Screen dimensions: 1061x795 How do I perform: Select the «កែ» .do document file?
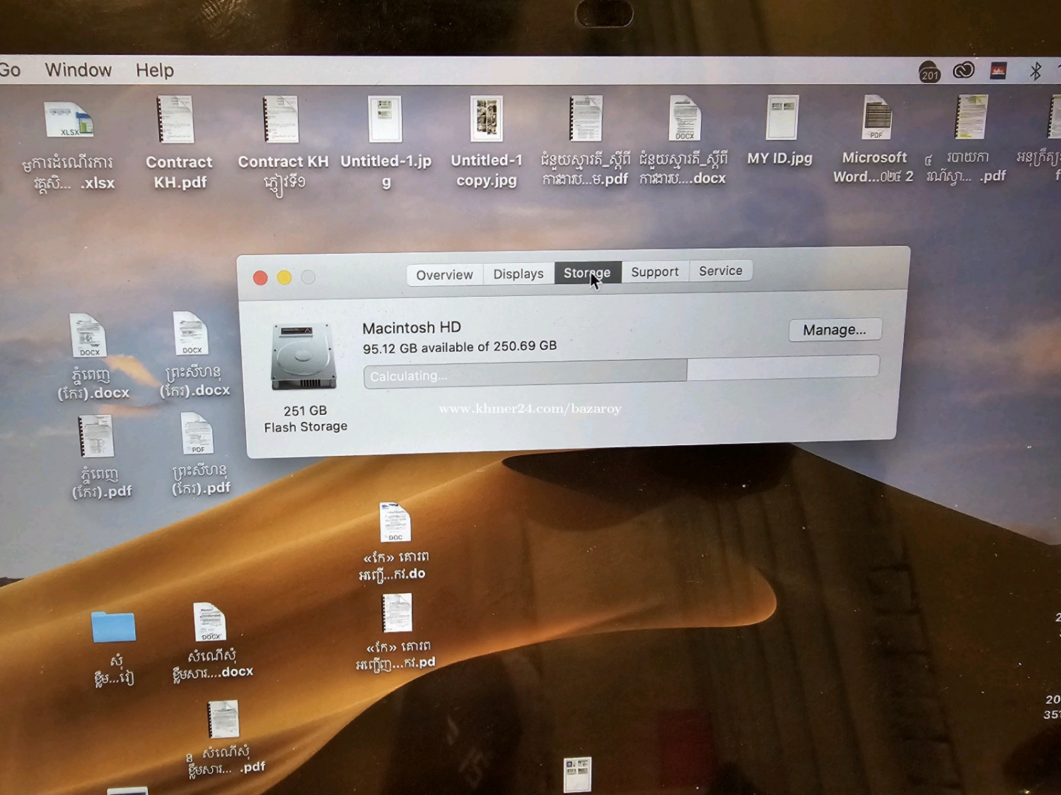(x=395, y=522)
